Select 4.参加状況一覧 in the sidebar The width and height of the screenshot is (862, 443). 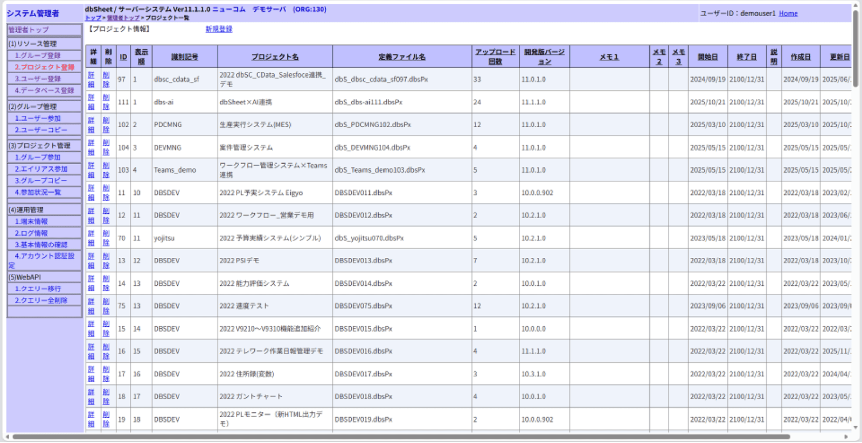pos(38,192)
